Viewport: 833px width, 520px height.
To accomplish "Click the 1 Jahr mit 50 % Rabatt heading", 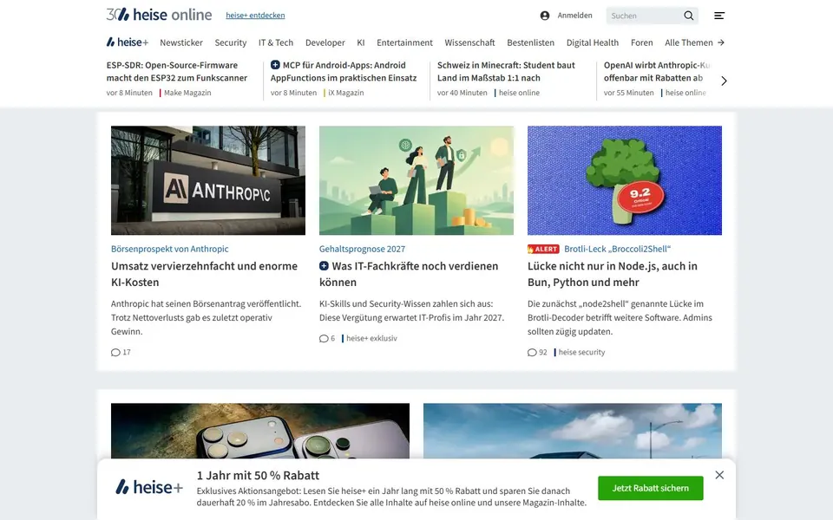I will click(x=259, y=476).
